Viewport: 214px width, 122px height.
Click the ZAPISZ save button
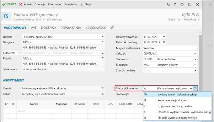click(9, 4)
